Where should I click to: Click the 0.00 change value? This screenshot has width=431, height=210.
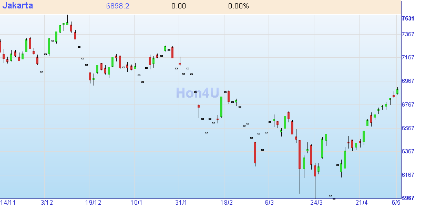click(x=179, y=6)
